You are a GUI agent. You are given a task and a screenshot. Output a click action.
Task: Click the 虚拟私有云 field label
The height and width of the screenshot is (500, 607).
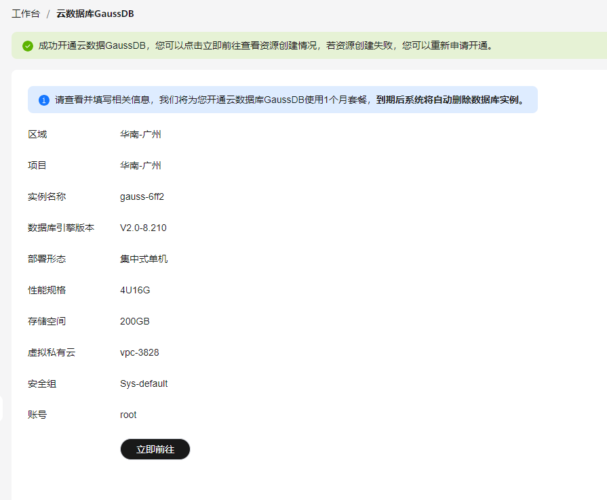(x=52, y=352)
